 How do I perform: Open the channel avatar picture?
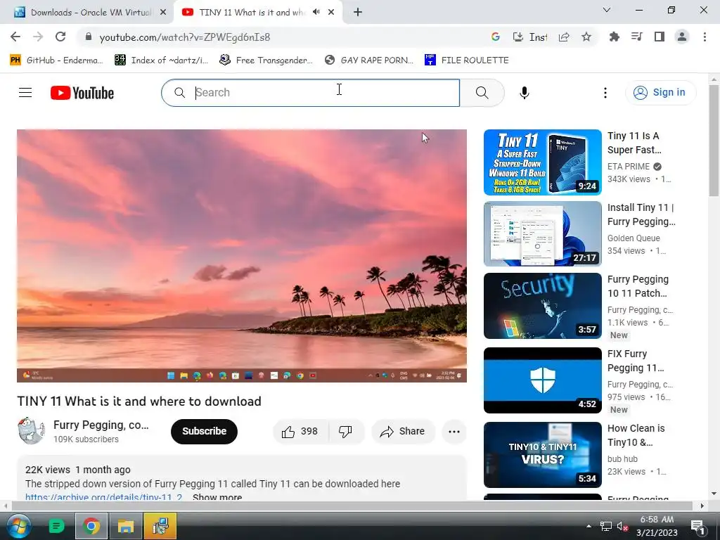(x=31, y=431)
